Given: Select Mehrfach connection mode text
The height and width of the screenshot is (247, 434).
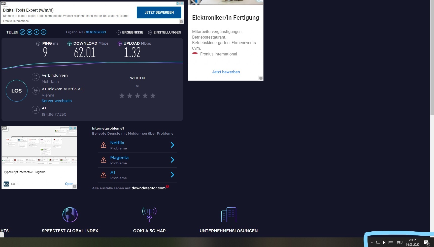Looking at the screenshot, I should [x=50, y=82].
